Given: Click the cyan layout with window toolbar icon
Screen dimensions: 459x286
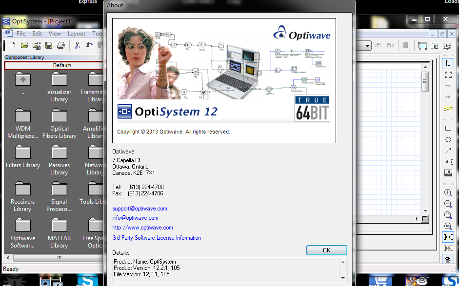Looking at the screenshot, I should (x=435, y=46).
